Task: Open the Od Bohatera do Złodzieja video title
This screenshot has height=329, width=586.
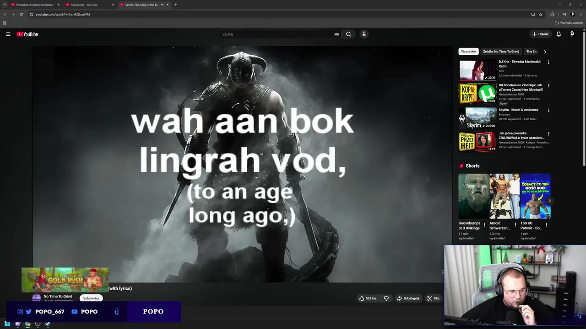Action: tap(521, 87)
